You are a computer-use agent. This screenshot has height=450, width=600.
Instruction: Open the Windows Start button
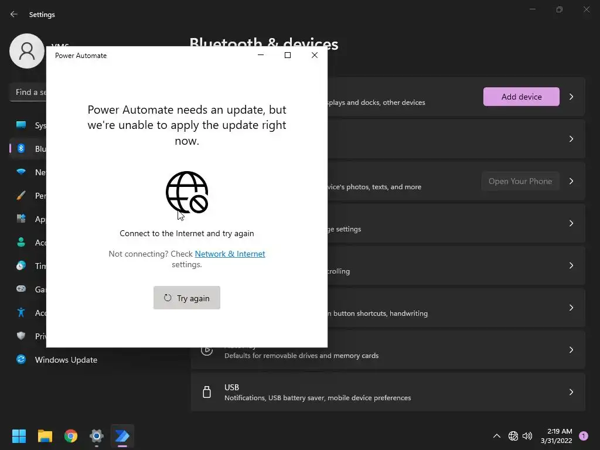pos(19,436)
